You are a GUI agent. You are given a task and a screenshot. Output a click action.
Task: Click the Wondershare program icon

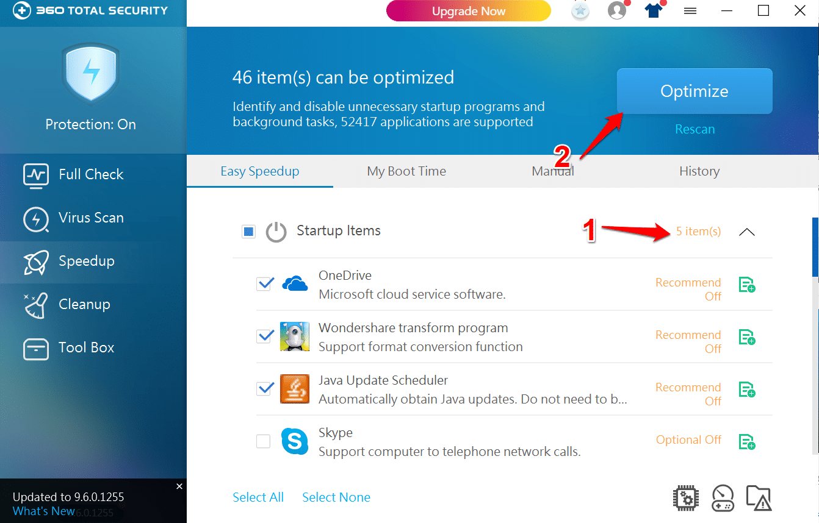295,336
